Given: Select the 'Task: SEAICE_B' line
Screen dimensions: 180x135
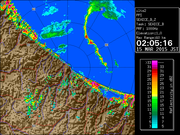Looking at the screenshot, I should click(150, 24).
